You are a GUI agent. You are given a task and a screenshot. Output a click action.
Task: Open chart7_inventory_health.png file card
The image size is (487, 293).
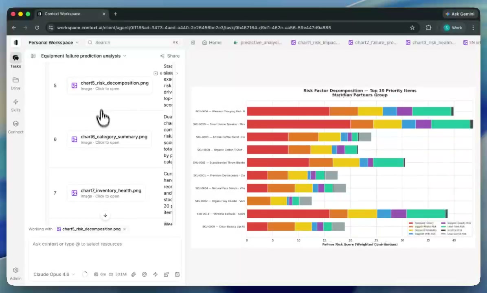pyautogui.click(x=106, y=193)
